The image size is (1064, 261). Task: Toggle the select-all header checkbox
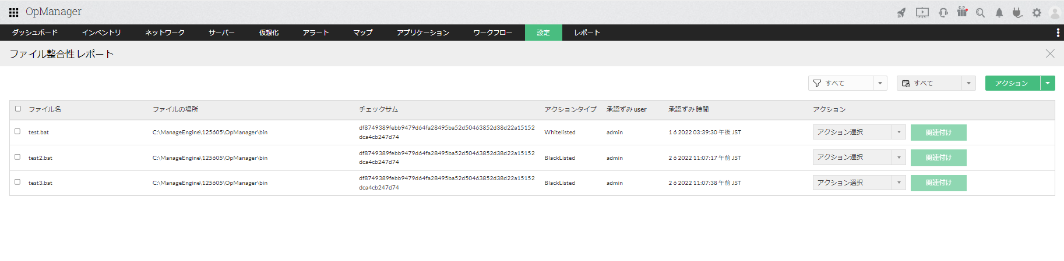click(x=18, y=109)
